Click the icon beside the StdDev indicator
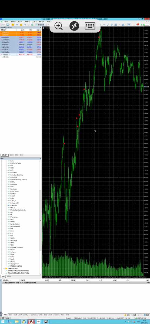This screenshot has width=150, height=324. pos(9,238)
